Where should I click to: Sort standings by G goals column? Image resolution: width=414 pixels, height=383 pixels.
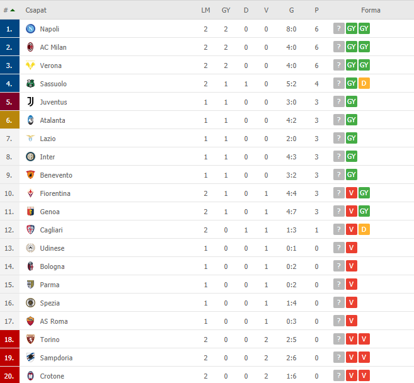tap(292, 10)
